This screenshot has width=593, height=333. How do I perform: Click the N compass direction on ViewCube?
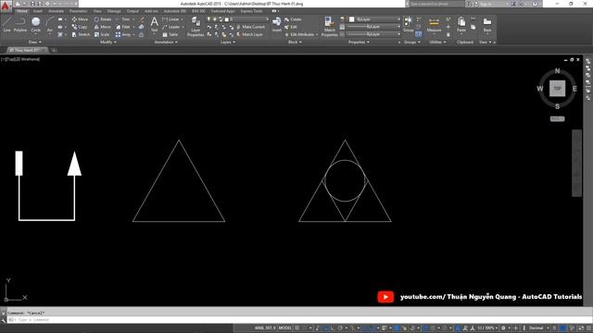[x=557, y=70]
